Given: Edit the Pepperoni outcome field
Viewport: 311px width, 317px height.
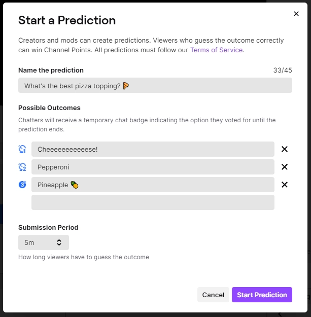Looking at the screenshot, I should pos(152,167).
